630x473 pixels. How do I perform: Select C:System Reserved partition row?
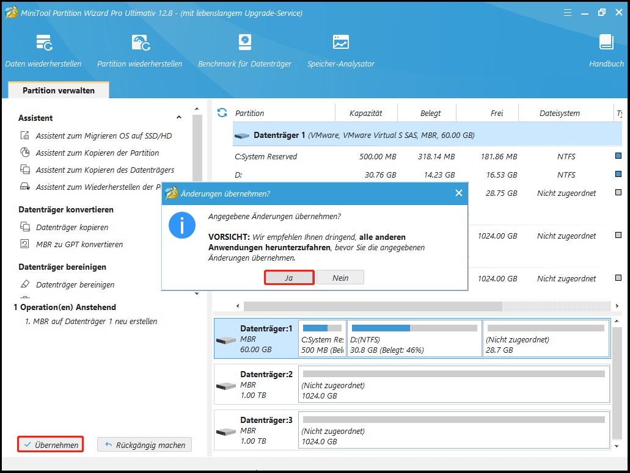427,156
